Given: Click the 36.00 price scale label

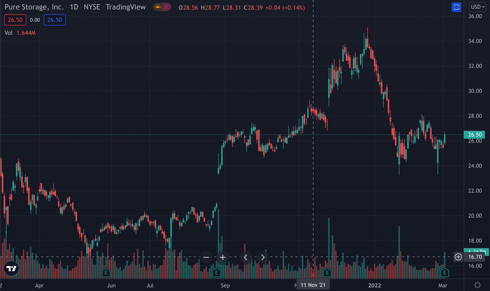Looking at the screenshot, I should pos(475,16).
